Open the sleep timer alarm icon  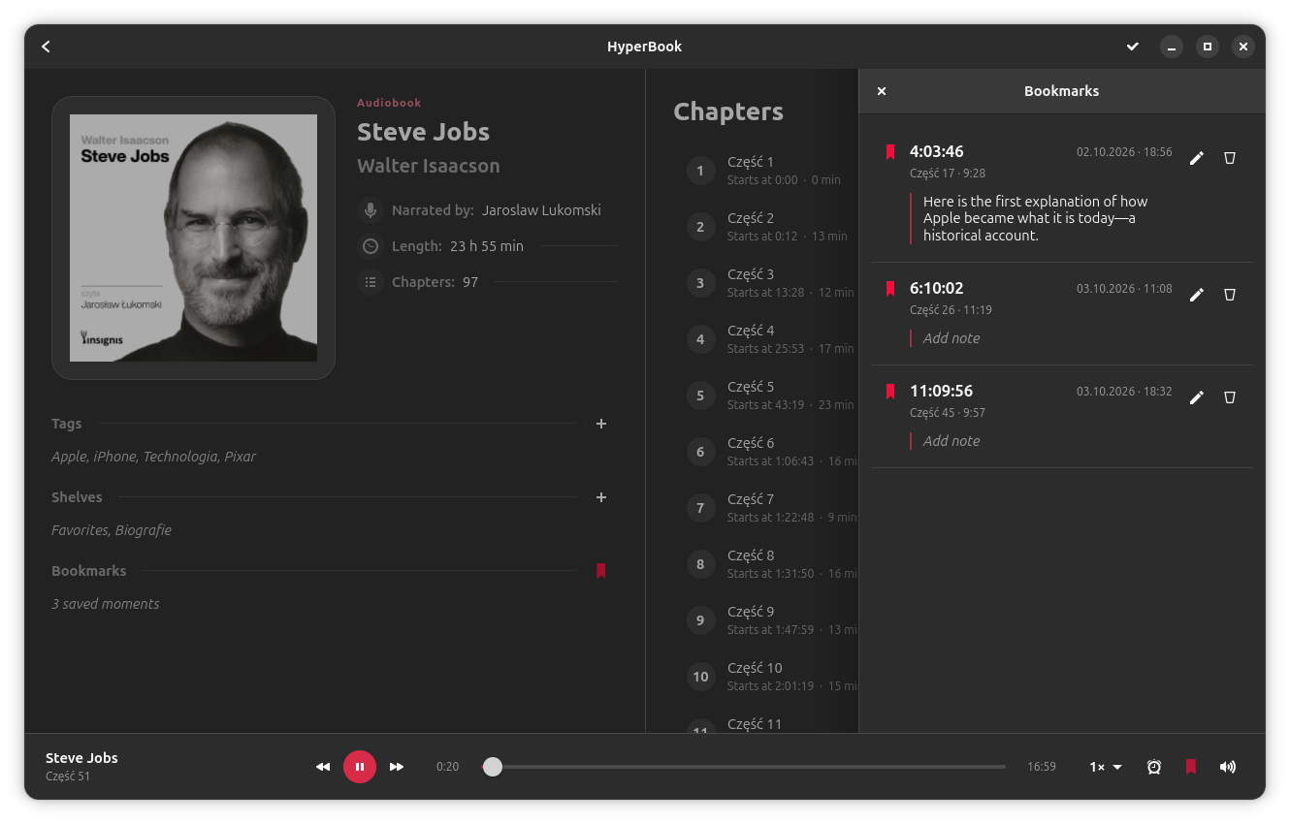coord(1154,767)
